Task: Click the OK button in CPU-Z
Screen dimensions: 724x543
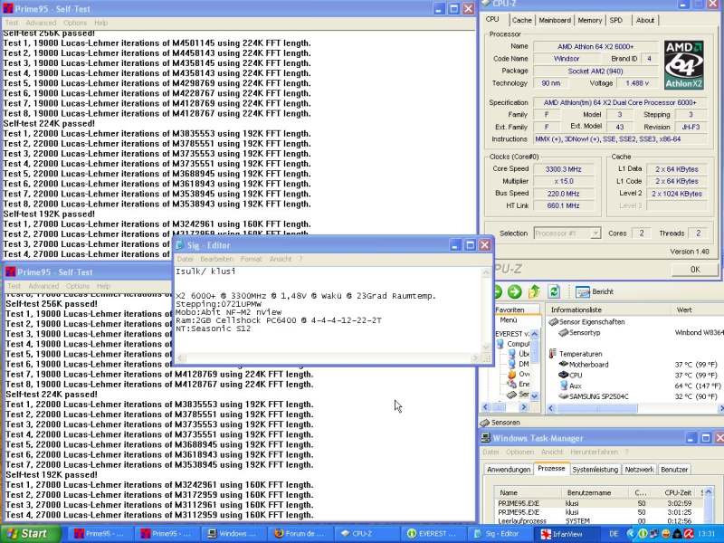Action: click(x=695, y=269)
